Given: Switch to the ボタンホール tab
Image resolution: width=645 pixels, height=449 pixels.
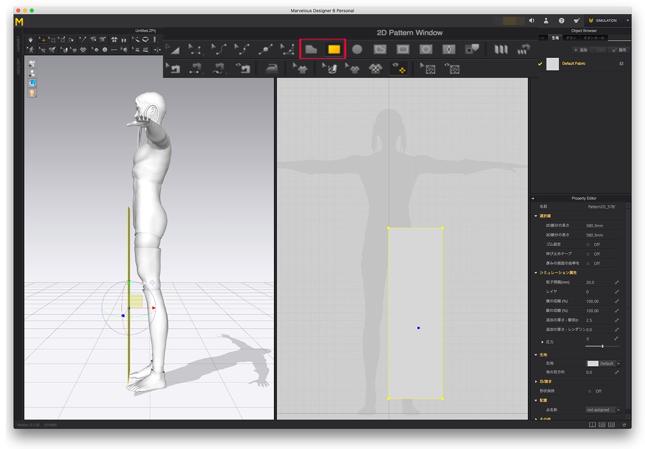Looking at the screenshot, I should click(x=594, y=38).
